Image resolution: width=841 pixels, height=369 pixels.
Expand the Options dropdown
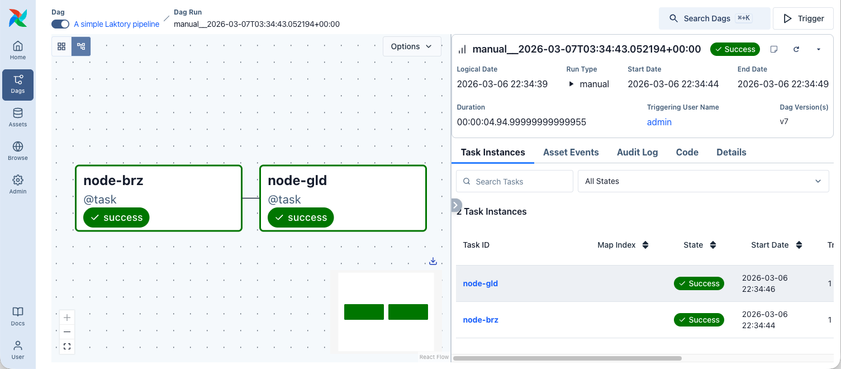[x=412, y=46]
